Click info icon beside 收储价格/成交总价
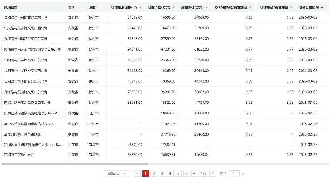The width and height of the screenshot is (329, 178). tap(216, 7)
